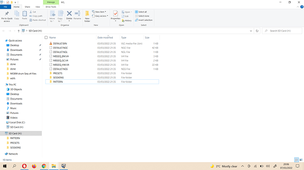This screenshot has width=304, height=170.
Task: Switch to the Share tab
Action: tap(27, 7)
